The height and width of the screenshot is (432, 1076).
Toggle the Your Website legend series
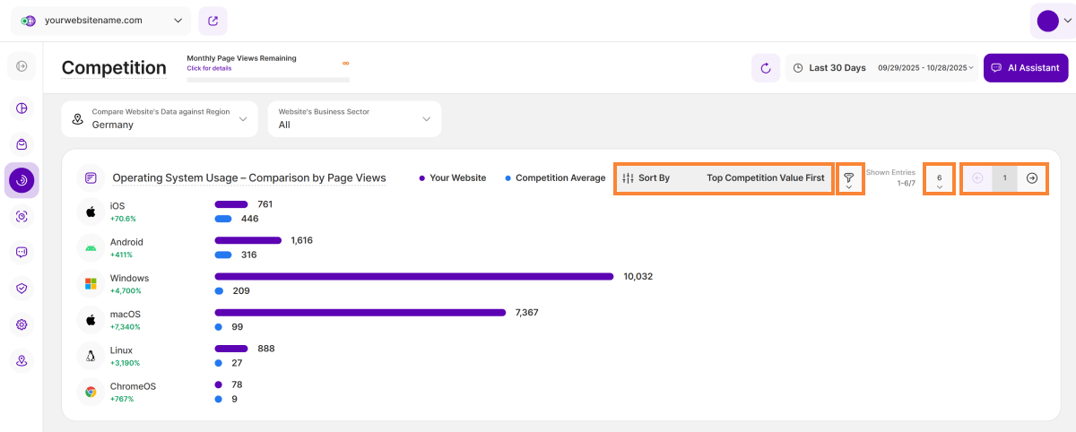[x=453, y=178]
